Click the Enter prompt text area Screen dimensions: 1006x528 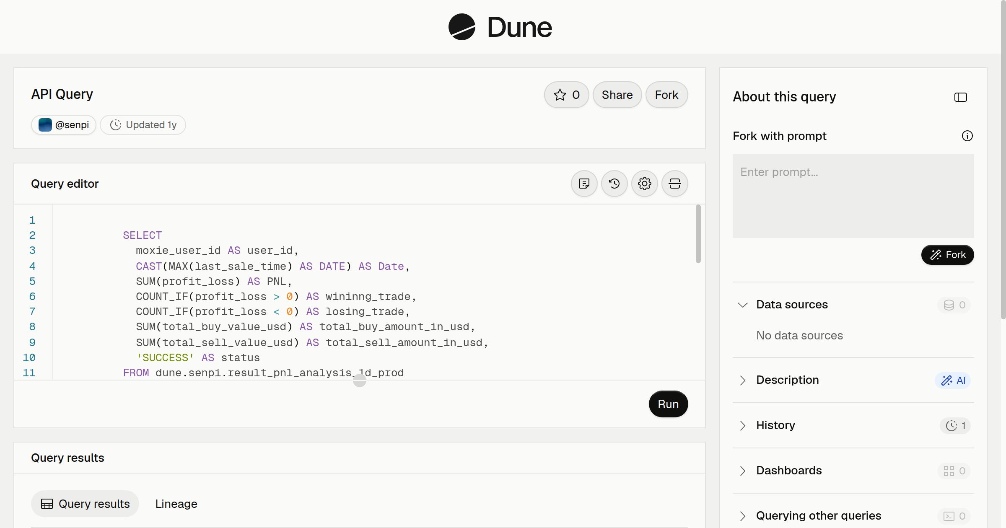pyautogui.click(x=853, y=196)
